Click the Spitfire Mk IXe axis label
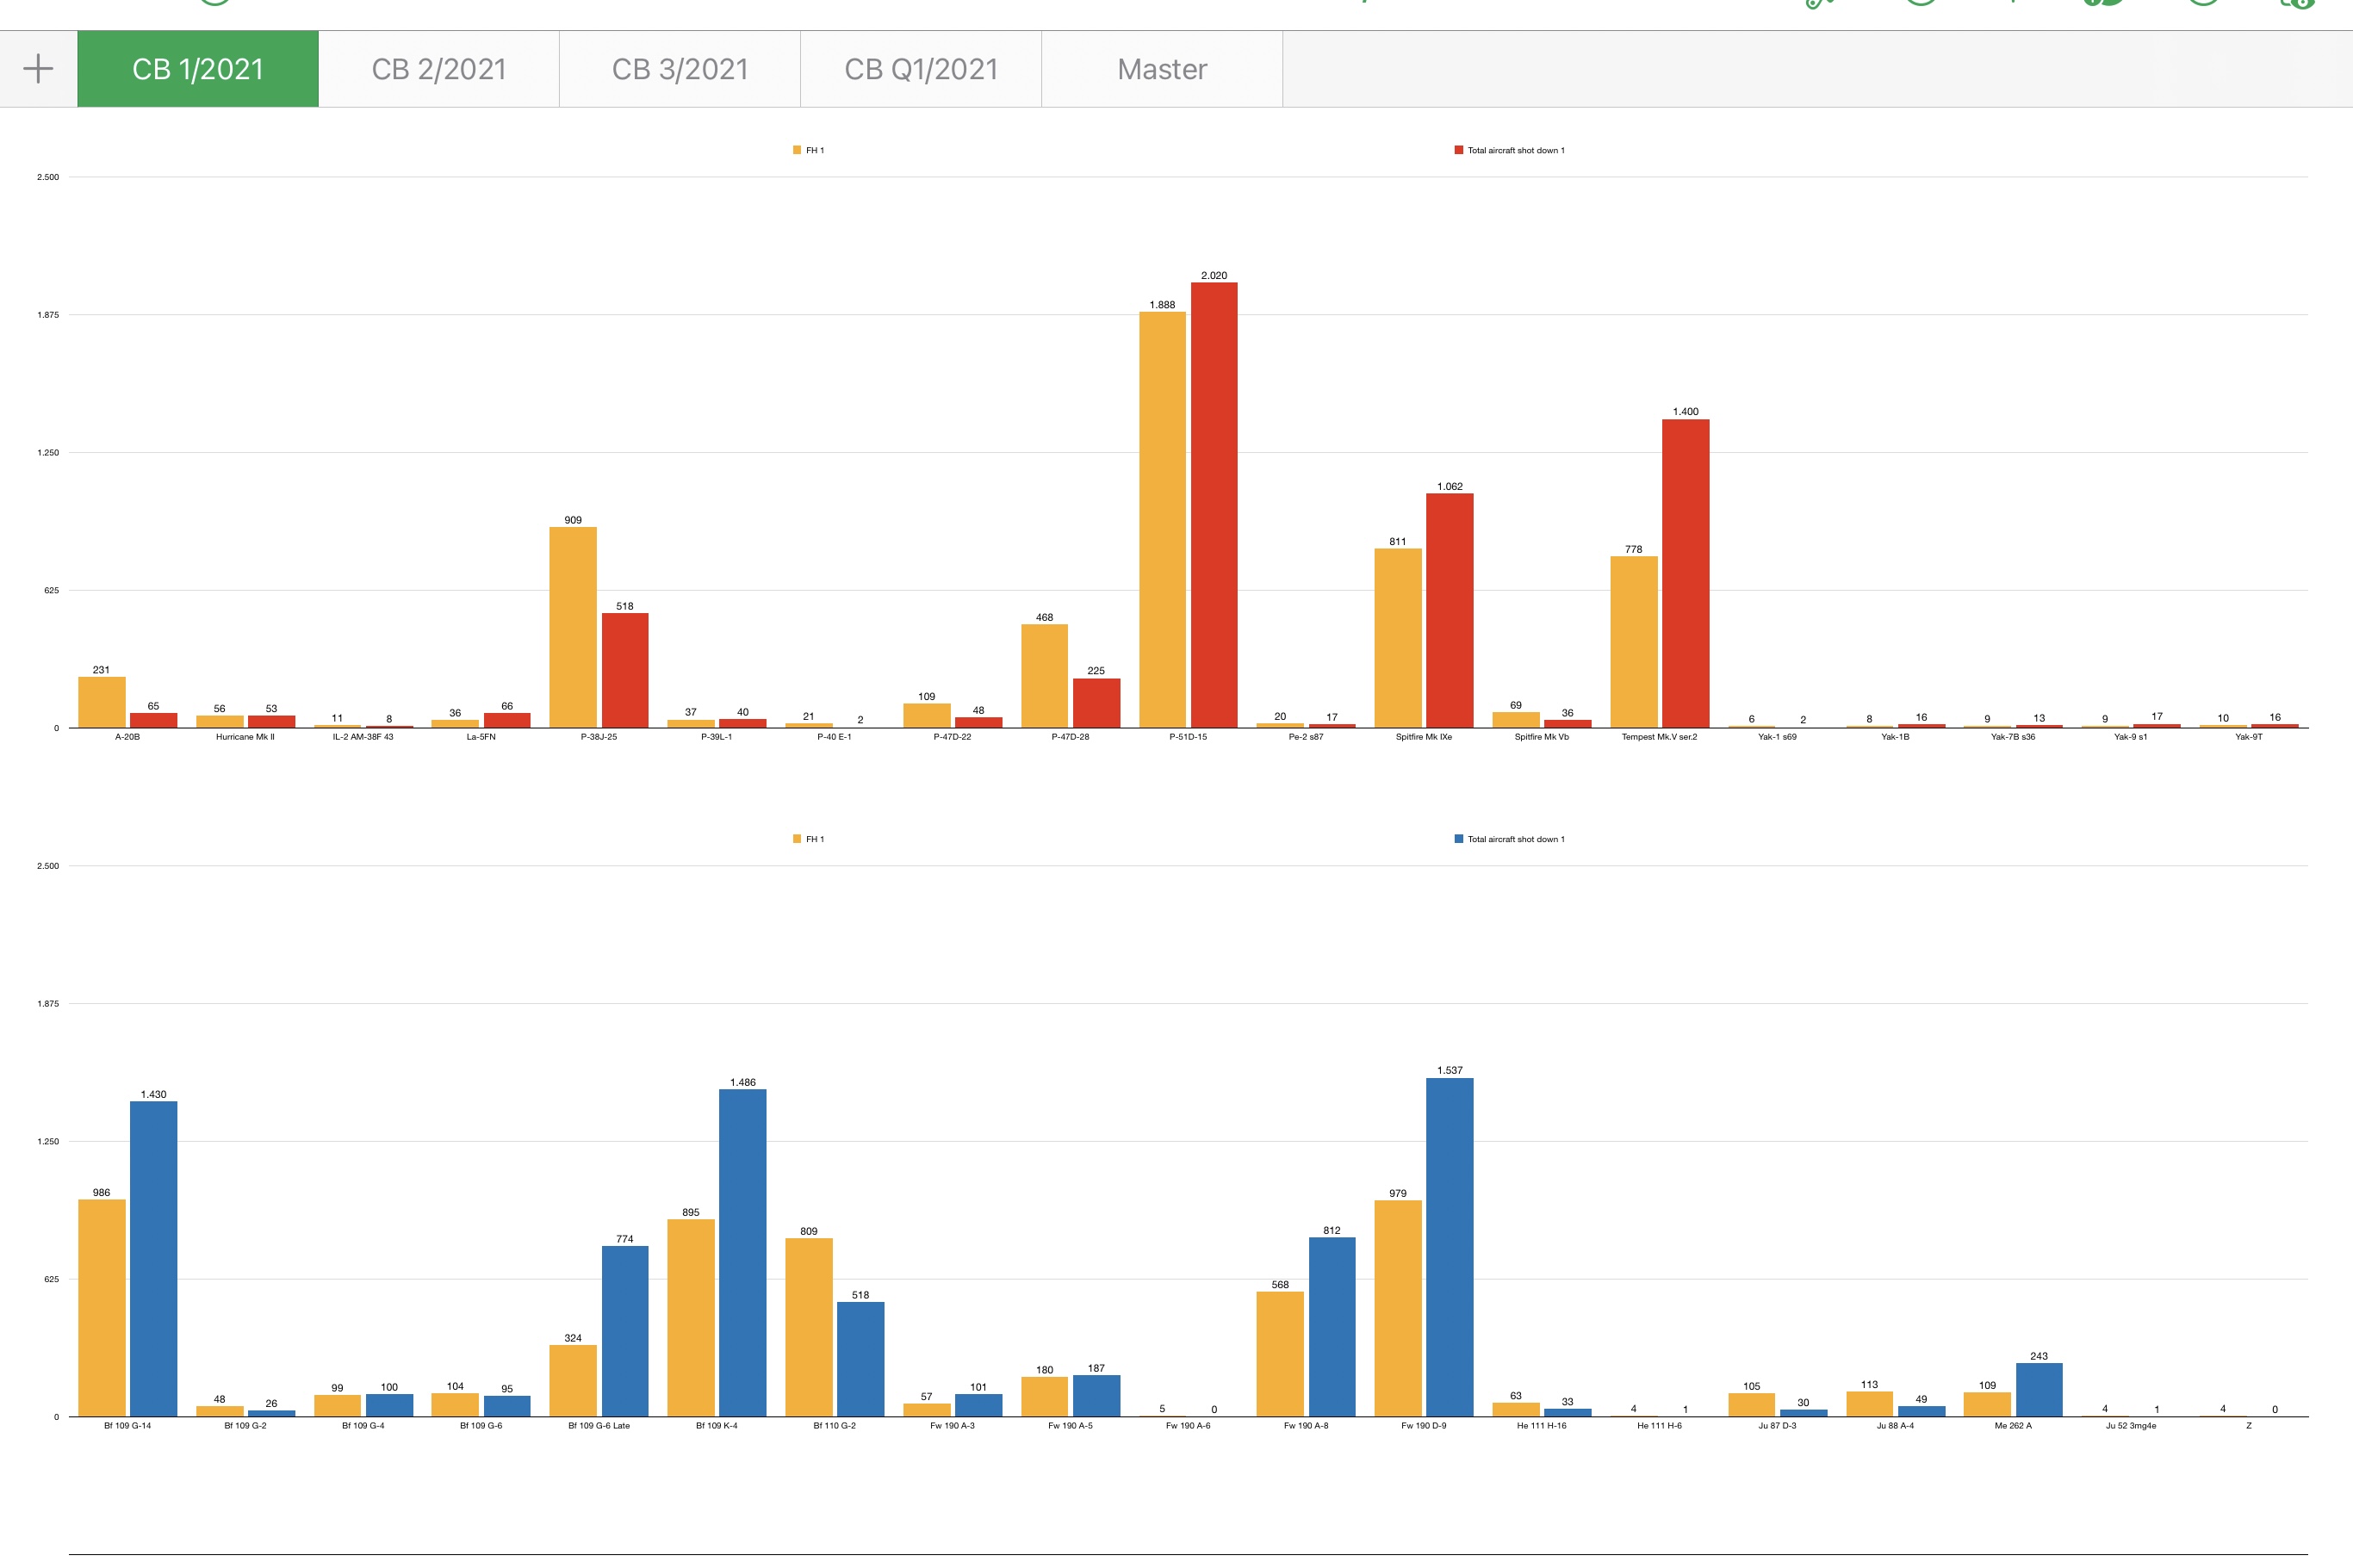The width and height of the screenshot is (2353, 1568). pos(1424,737)
